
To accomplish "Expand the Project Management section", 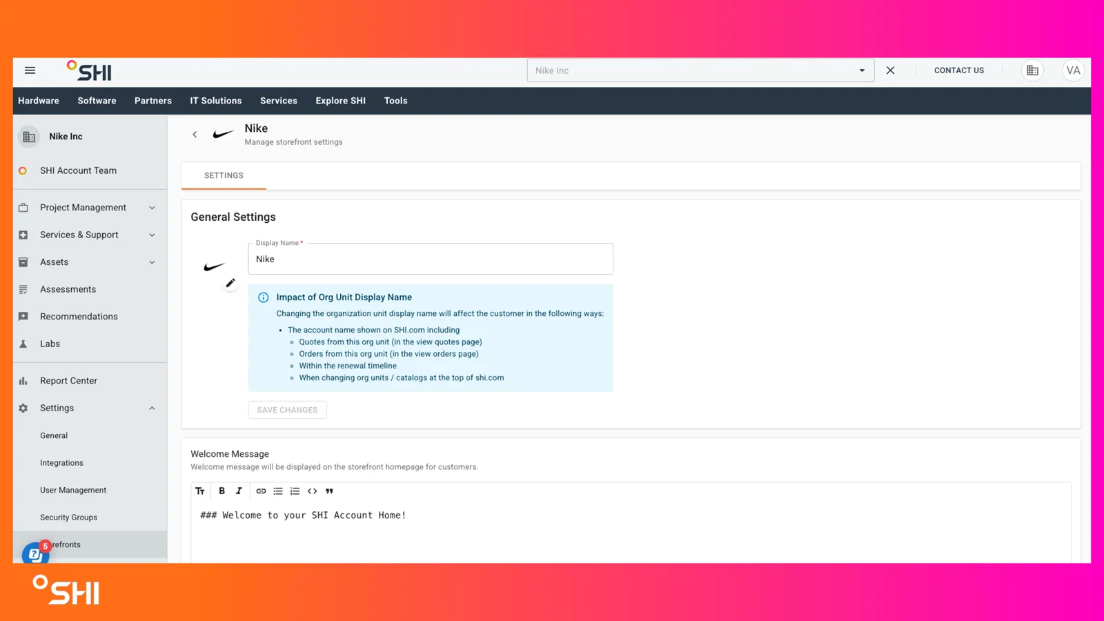I will click(152, 208).
